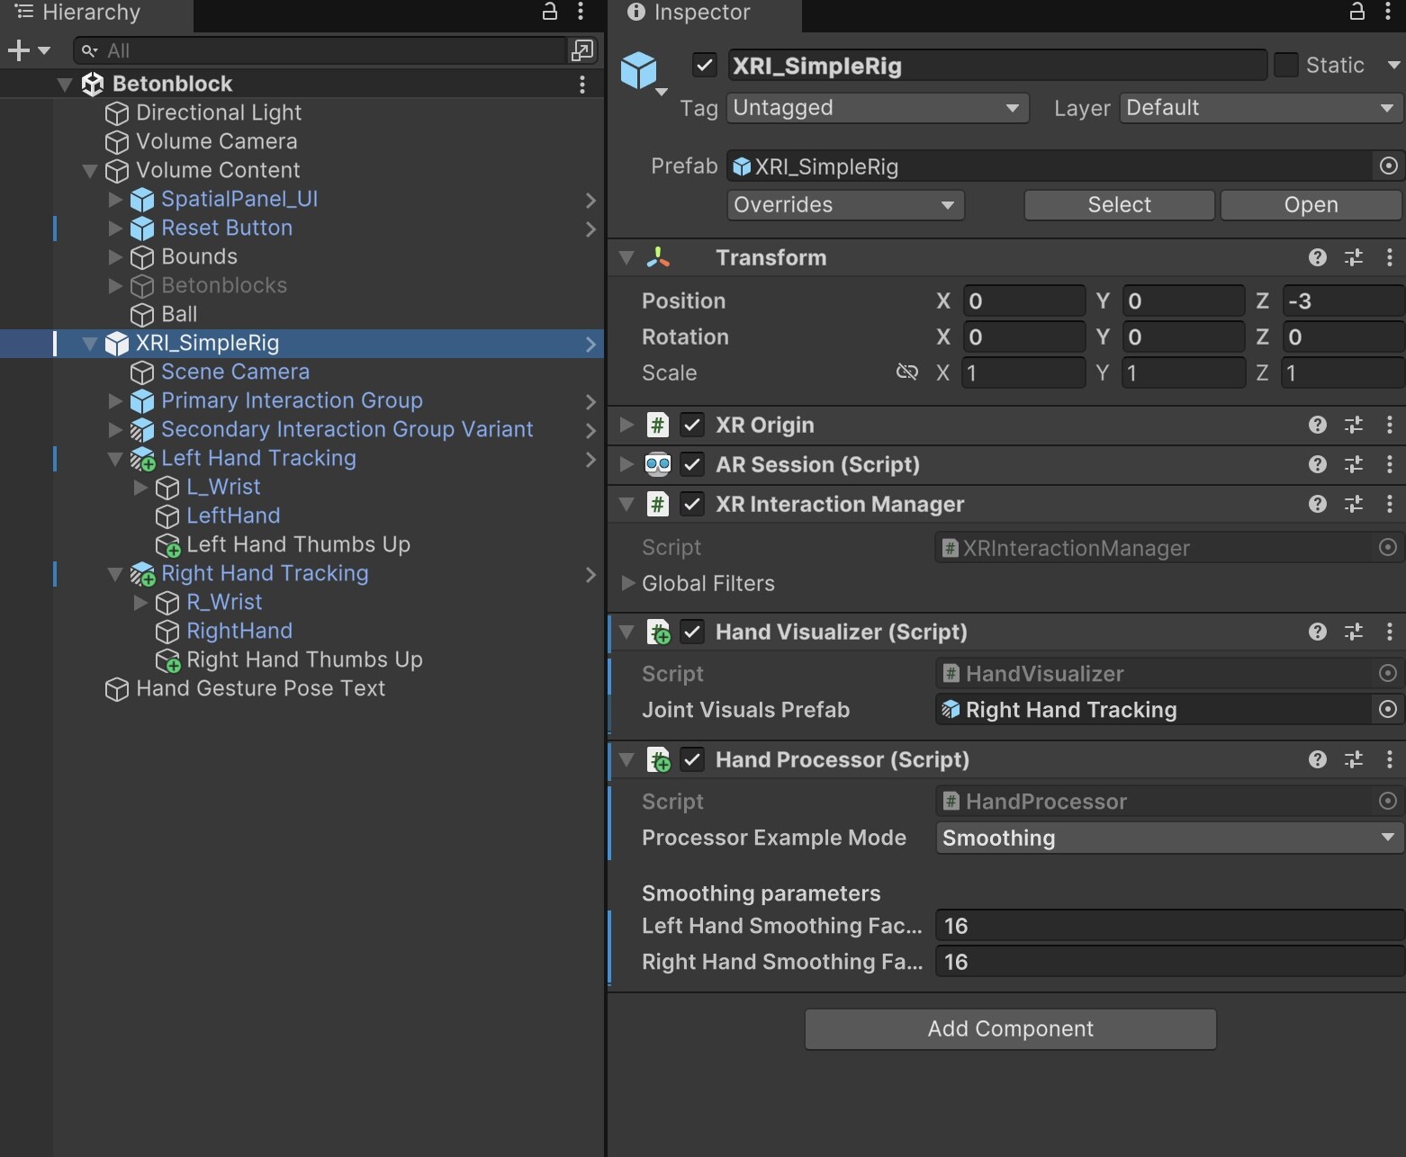Open the Processor Example Mode dropdown
Image resolution: width=1406 pixels, height=1157 pixels.
point(1167,838)
